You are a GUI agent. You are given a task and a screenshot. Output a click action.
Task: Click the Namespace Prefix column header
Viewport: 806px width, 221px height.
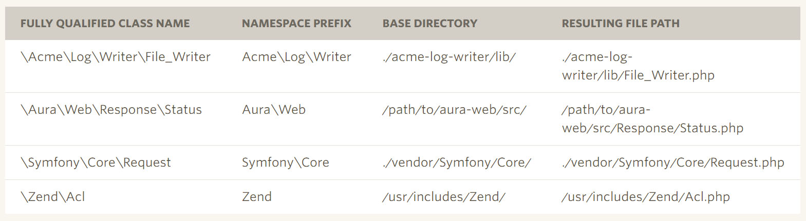[x=296, y=24]
